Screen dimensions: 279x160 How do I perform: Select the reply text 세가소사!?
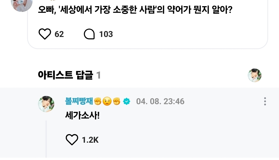pos(82,116)
